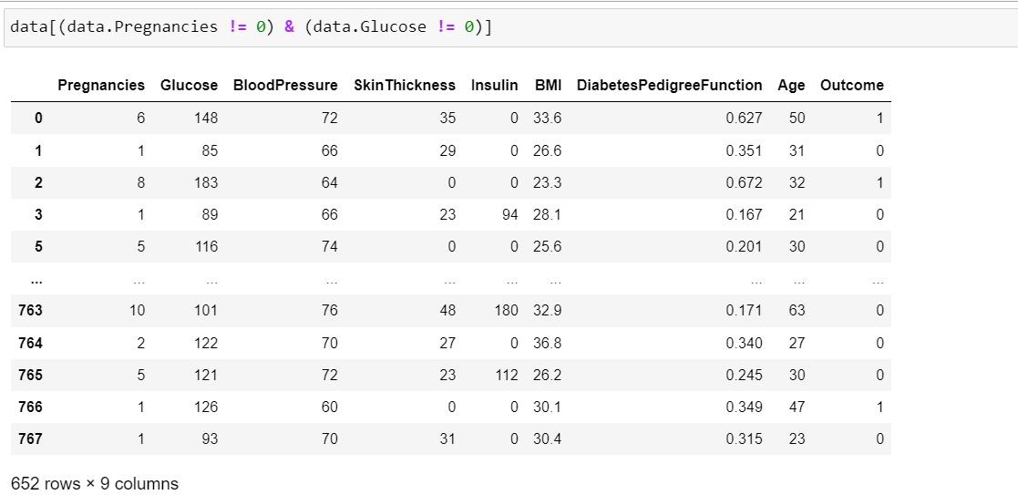Click the BloodPressure column header
Viewport: 1018px width, 495px height.
coord(285,85)
